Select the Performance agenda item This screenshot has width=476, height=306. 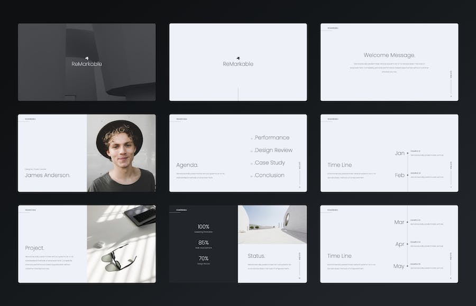(272, 137)
